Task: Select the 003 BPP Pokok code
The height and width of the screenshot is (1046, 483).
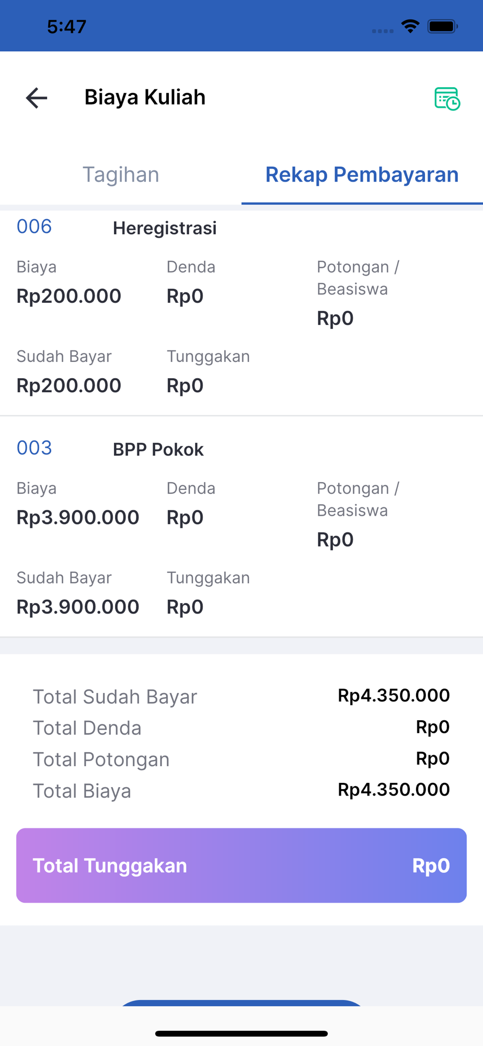Action: click(34, 448)
